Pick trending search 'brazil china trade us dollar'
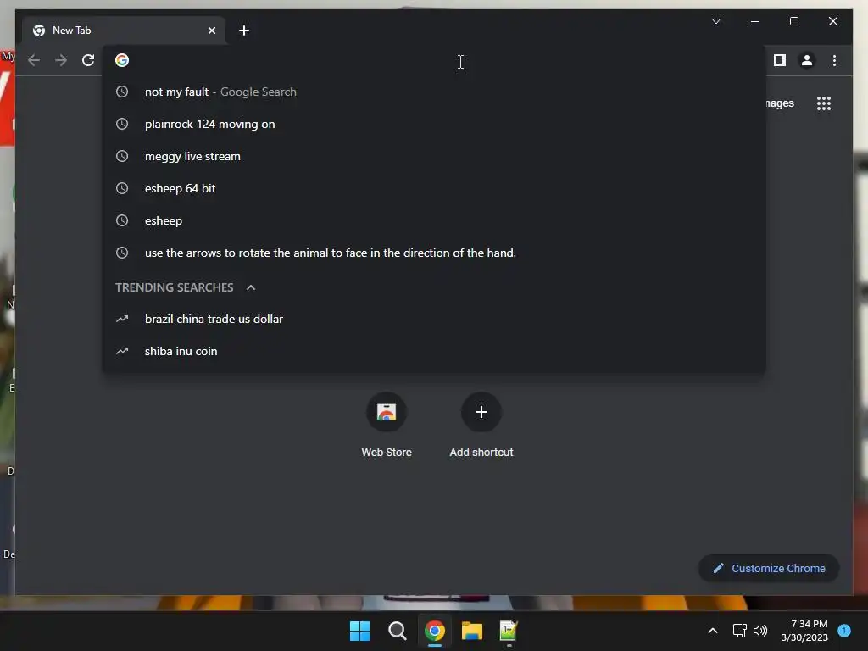Screen dimensions: 868x651 point(434,319)
